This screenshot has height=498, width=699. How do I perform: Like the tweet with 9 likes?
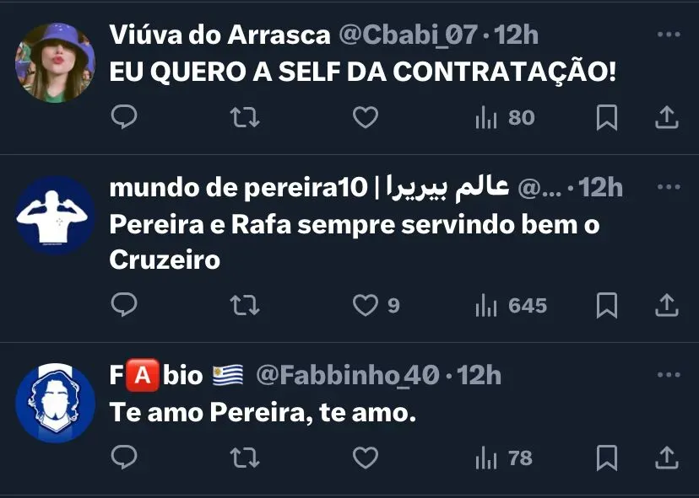[376, 306]
